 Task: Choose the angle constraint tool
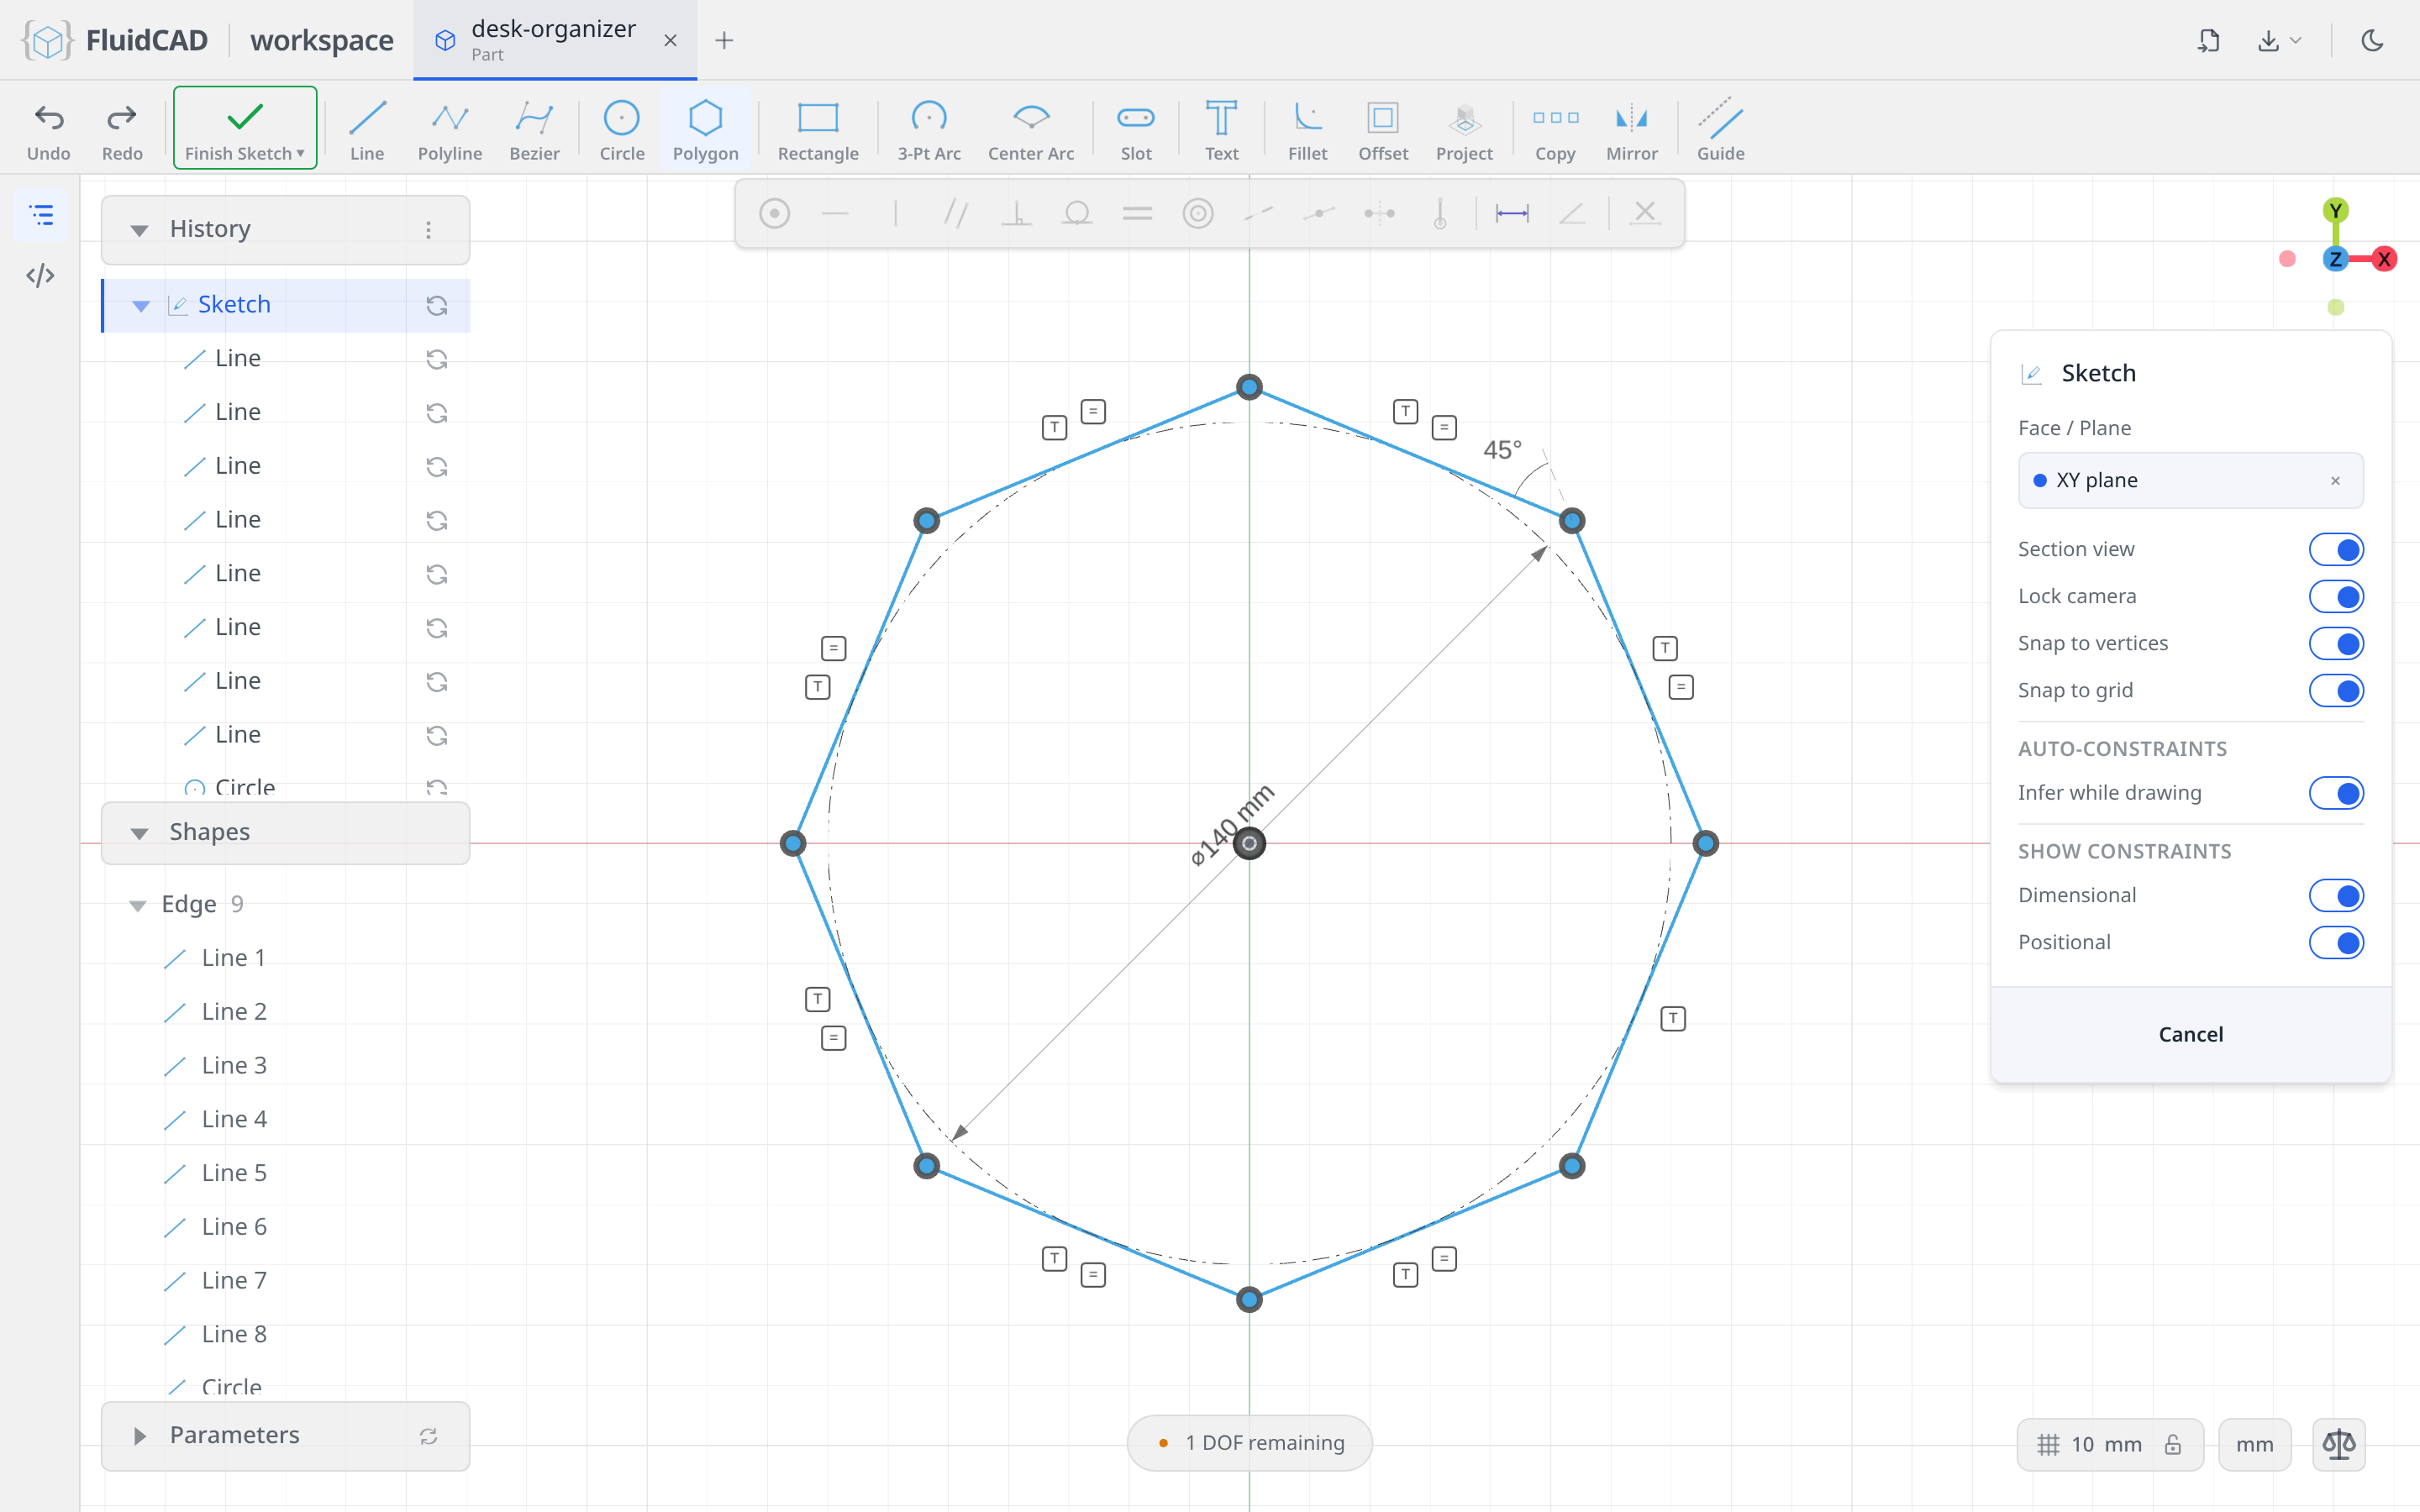1572,213
